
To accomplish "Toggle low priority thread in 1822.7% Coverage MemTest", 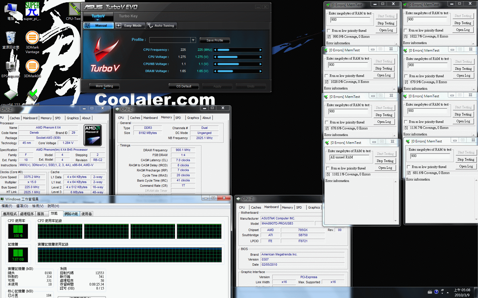I will point(405,30).
